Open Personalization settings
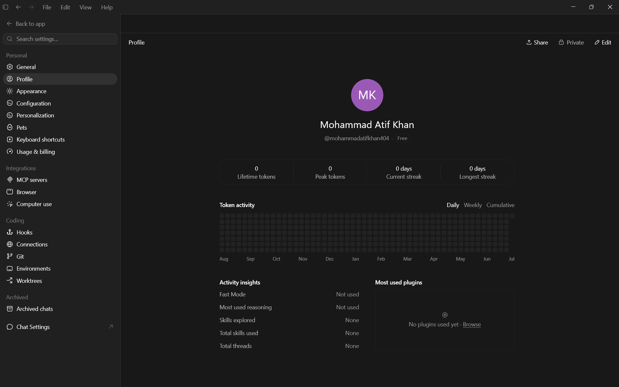 click(x=60, y=115)
